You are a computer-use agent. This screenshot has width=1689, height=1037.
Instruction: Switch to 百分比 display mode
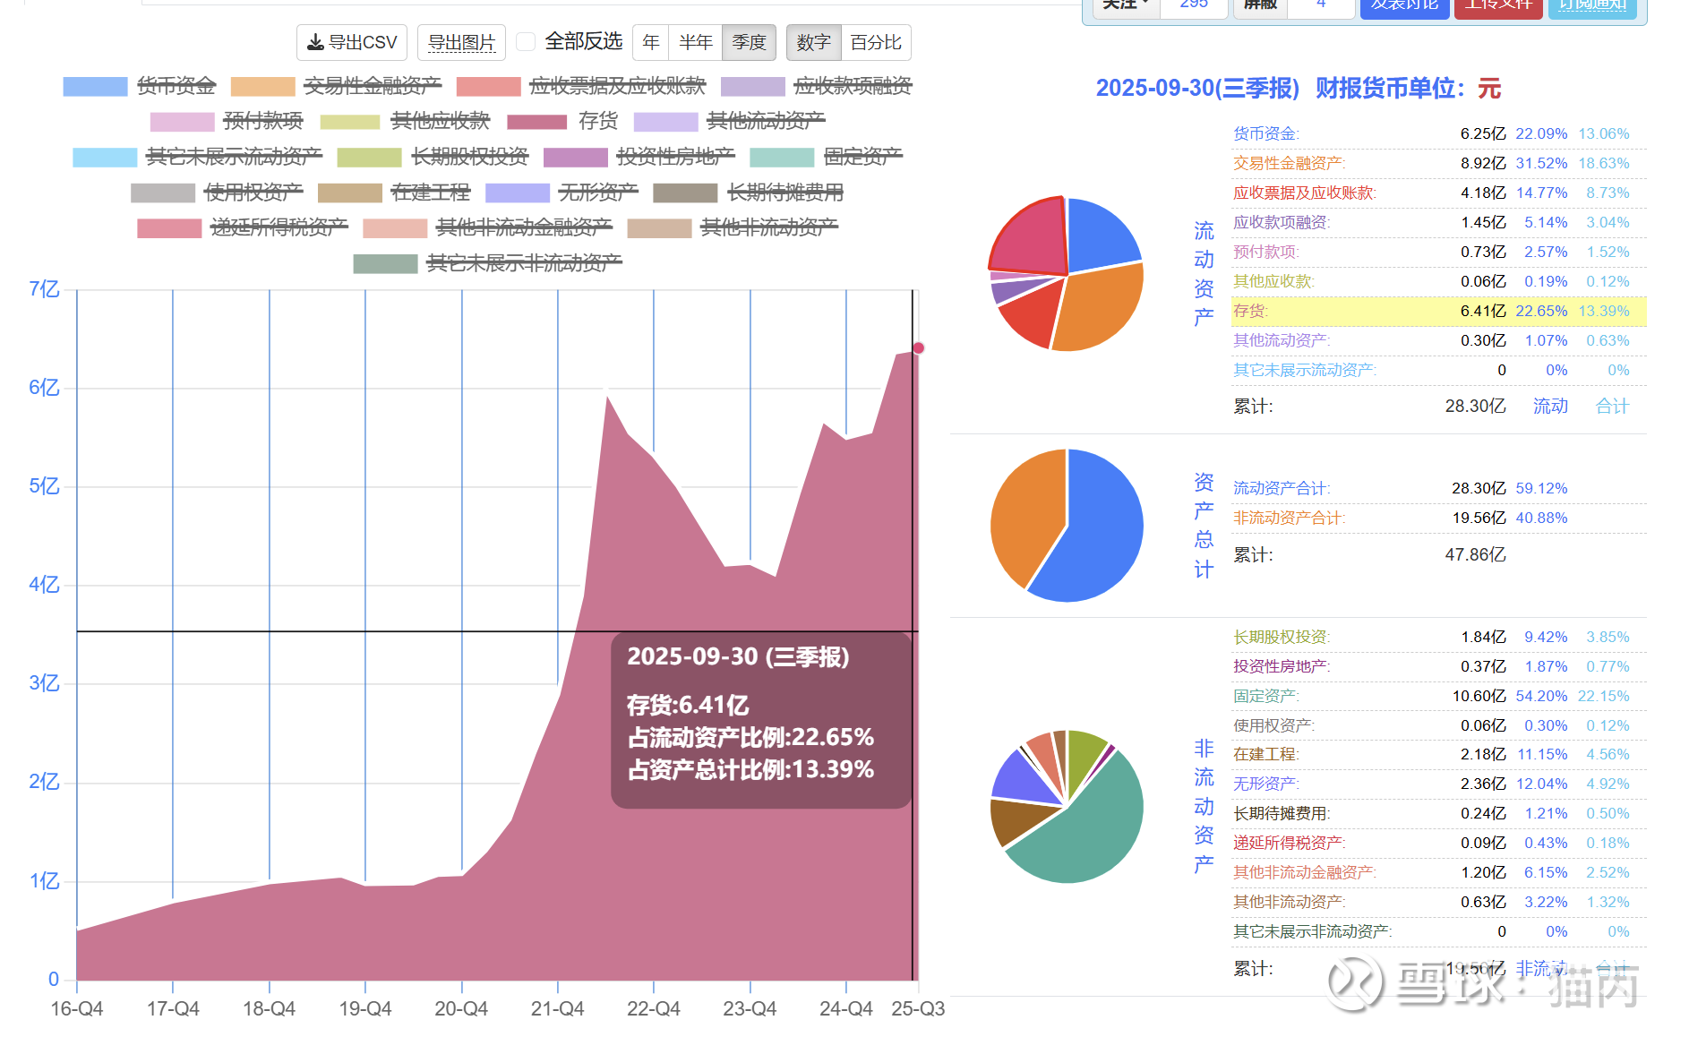click(x=876, y=42)
